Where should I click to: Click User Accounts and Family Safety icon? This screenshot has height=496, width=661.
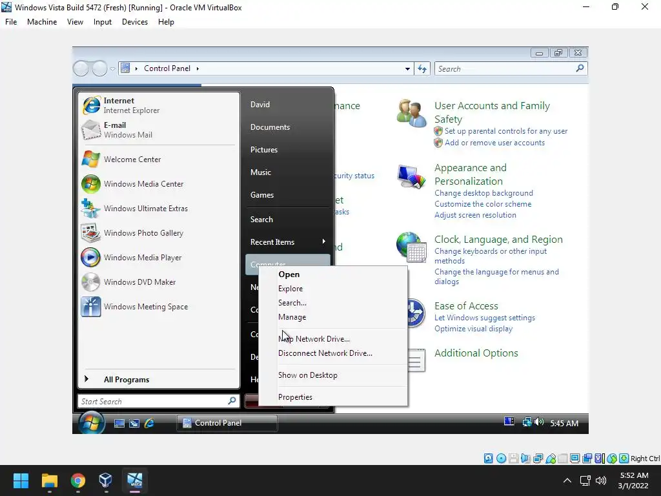(x=411, y=113)
